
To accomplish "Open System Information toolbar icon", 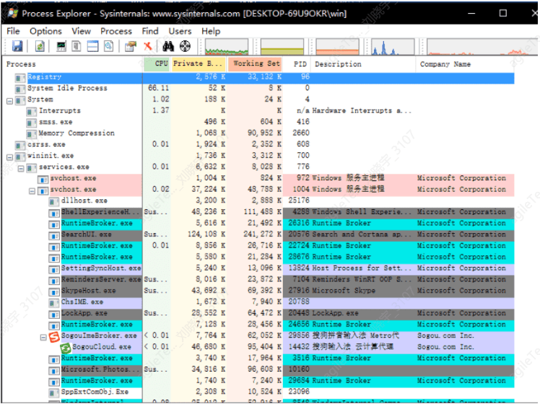I will pos(61,46).
